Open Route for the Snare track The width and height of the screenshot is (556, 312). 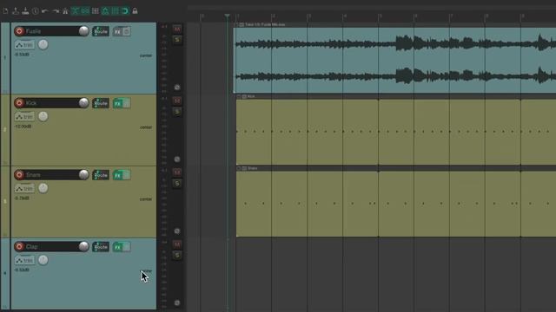[101, 175]
